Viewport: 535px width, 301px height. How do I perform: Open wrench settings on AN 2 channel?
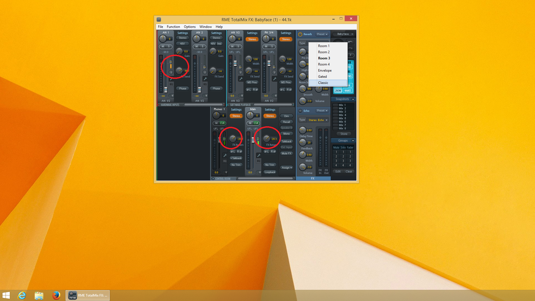click(x=205, y=79)
